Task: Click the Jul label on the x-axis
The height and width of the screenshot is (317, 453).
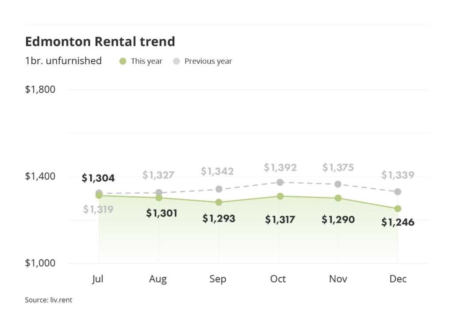Action: coord(99,279)
